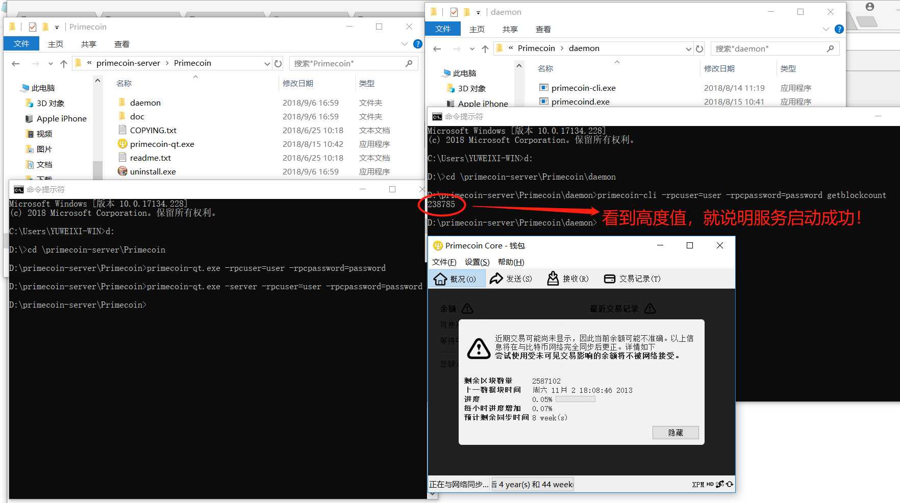This screenshot has width=900, height=503.
Task: Open address history dropdown in Primecoin explorer
Action: tap(267, 64)
